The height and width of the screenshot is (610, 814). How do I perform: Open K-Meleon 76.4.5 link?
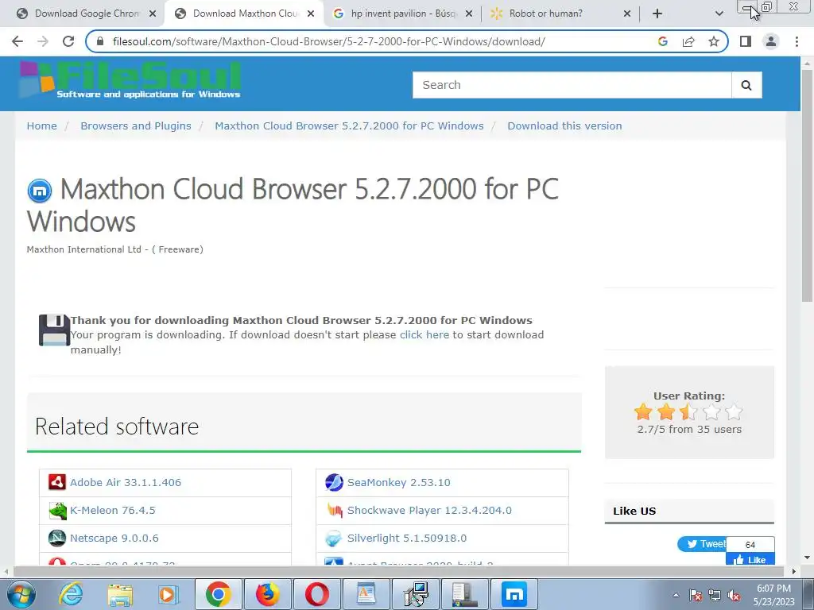point(113,511)
